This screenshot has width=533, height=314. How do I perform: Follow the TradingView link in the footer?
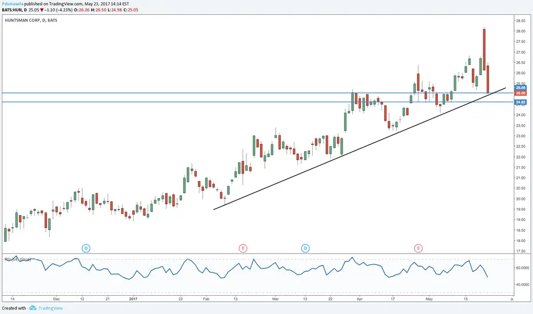tap(51, 308)
